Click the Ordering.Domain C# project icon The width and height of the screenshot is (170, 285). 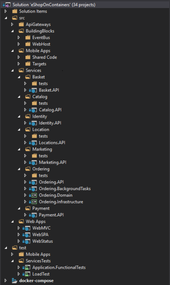(x=33, y=195)
